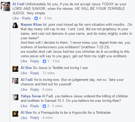Open the '12 mins' timestamp on Al Bee's comment

pos(49,73)
